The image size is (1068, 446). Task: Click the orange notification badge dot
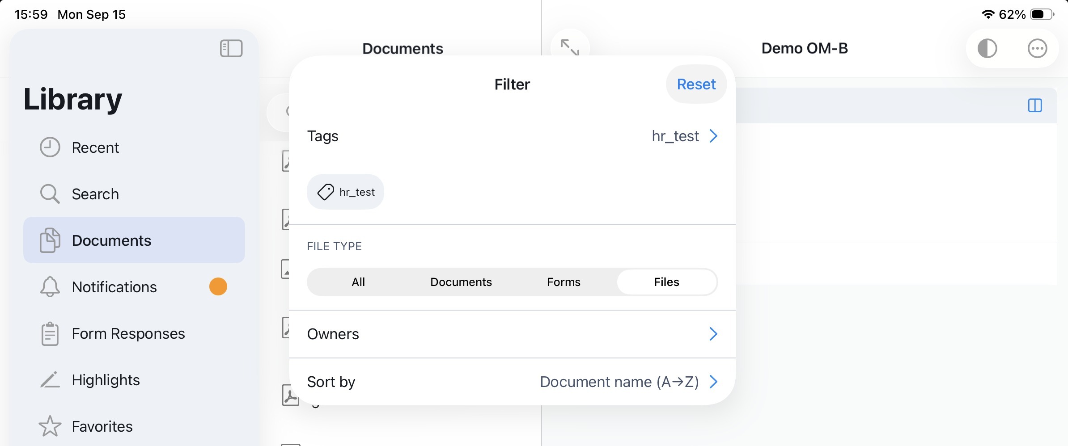click(x=218, y=286)
